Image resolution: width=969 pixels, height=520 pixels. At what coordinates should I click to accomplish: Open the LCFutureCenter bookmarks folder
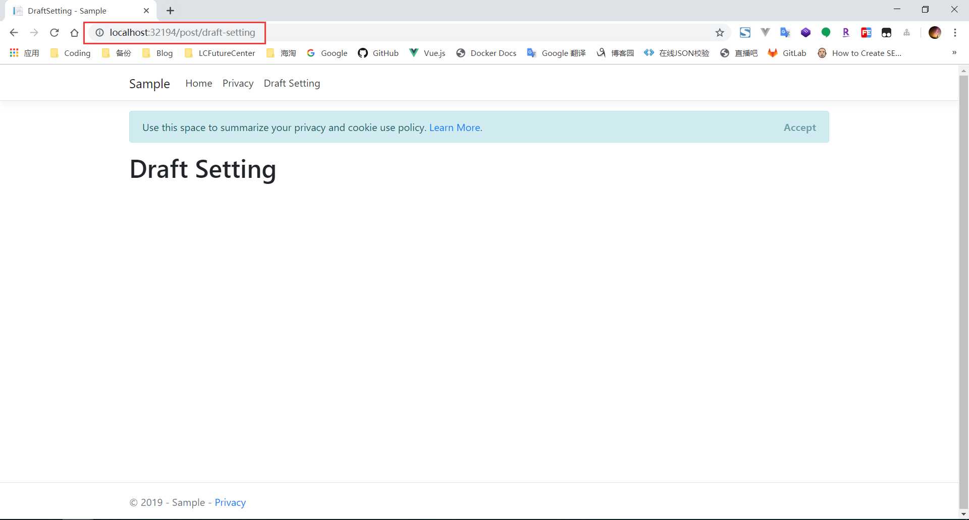click(x=220, y=53)
